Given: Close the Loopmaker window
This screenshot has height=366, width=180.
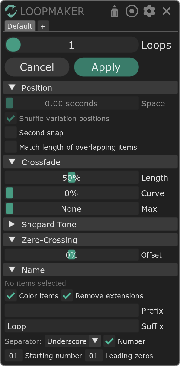Looking at the screenshot, I should point(167,11).
